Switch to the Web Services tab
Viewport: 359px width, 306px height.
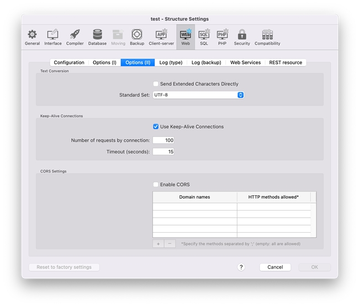pos(245,63)
